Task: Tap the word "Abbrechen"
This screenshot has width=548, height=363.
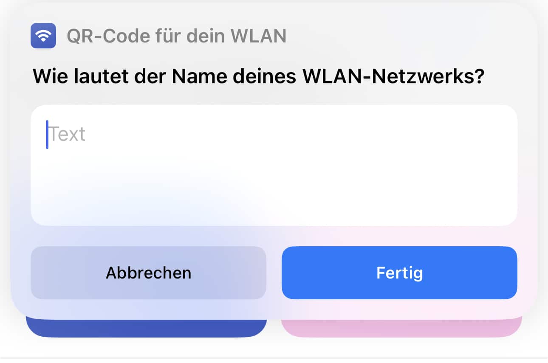Action: click(148, 273)
